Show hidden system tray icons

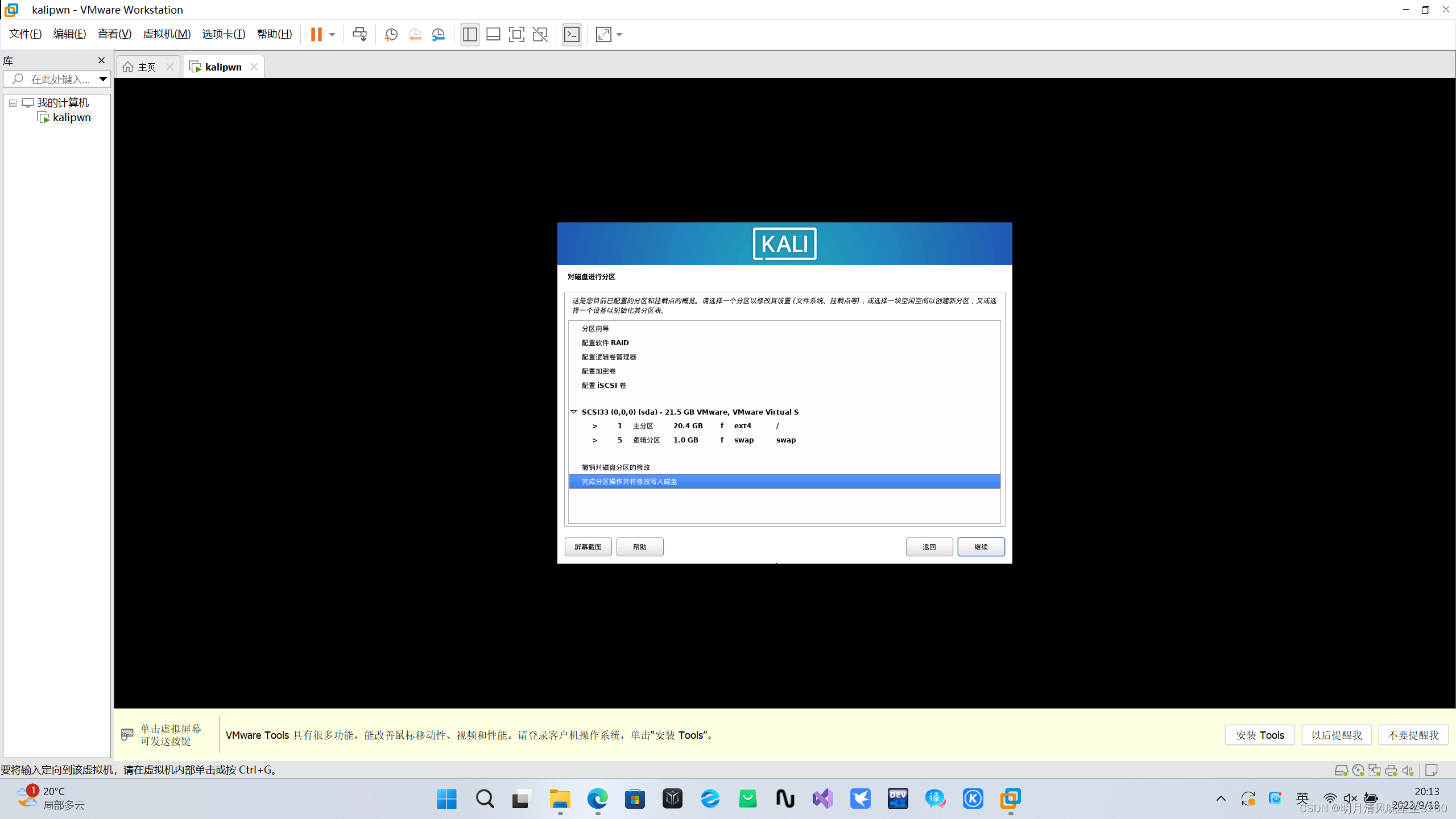coord(1221,799)
